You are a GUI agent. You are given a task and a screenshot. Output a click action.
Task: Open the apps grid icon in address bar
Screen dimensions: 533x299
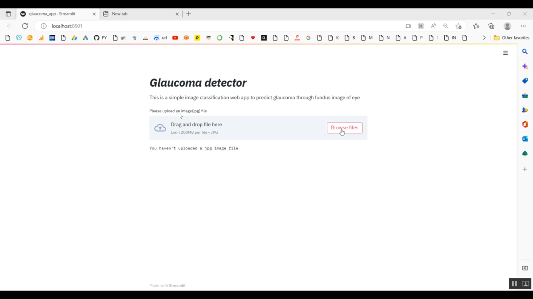point(421,26)
